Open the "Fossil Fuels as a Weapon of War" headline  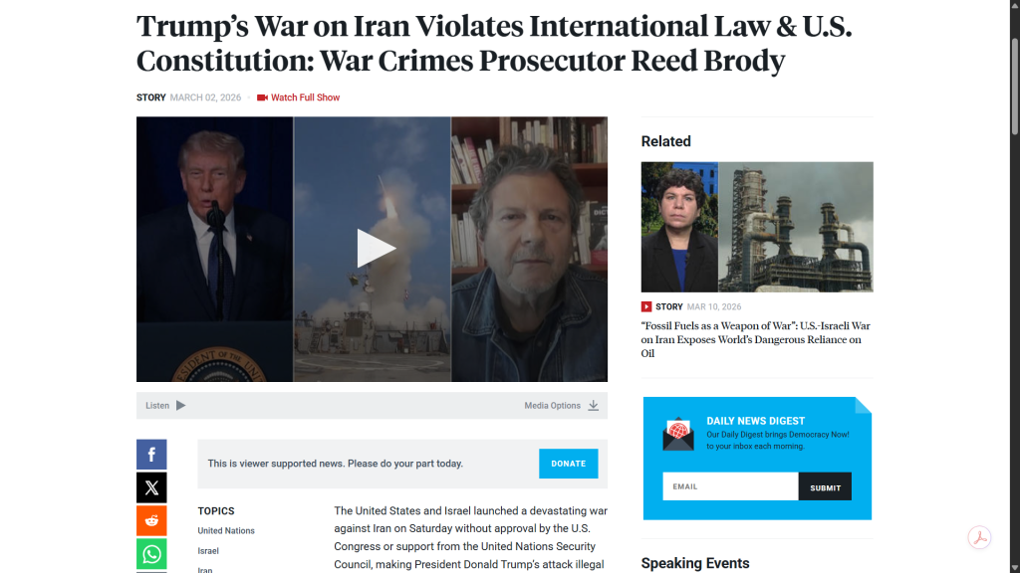click(755, 339)
